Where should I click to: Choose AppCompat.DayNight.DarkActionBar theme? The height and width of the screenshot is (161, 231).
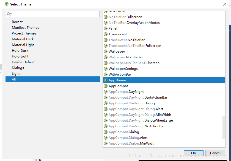click(x=164, y=97)
